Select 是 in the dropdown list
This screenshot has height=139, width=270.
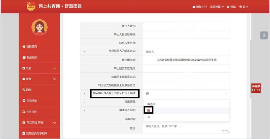[x=149, y=117]
